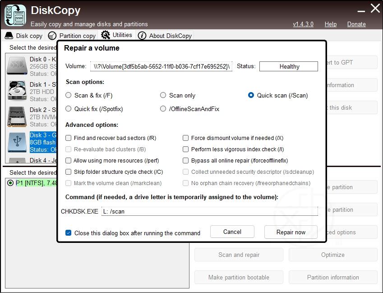
Task: Choose the Quick fix (/Spotfix) radio button
Action: [x=69, y=109]
